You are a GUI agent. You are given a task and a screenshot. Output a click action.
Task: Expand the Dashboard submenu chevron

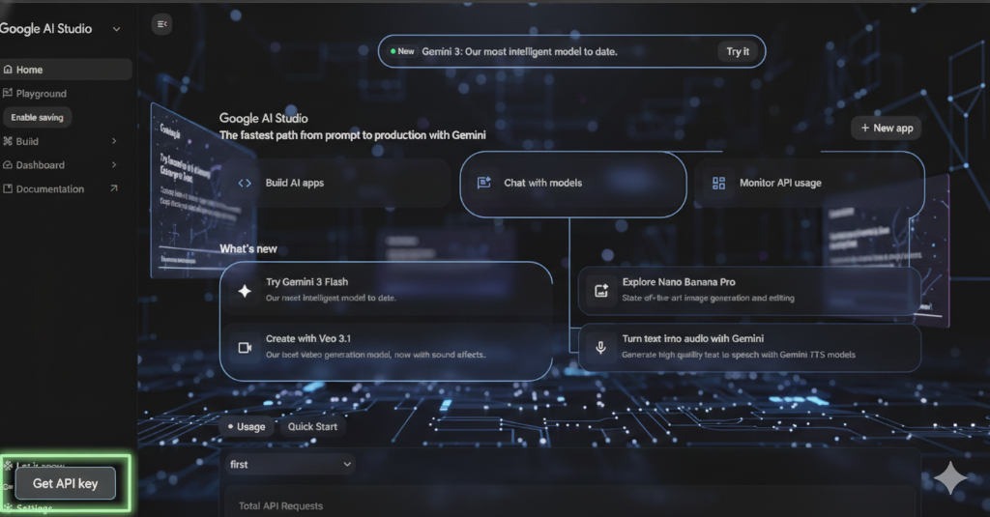(x=114, y=164)
